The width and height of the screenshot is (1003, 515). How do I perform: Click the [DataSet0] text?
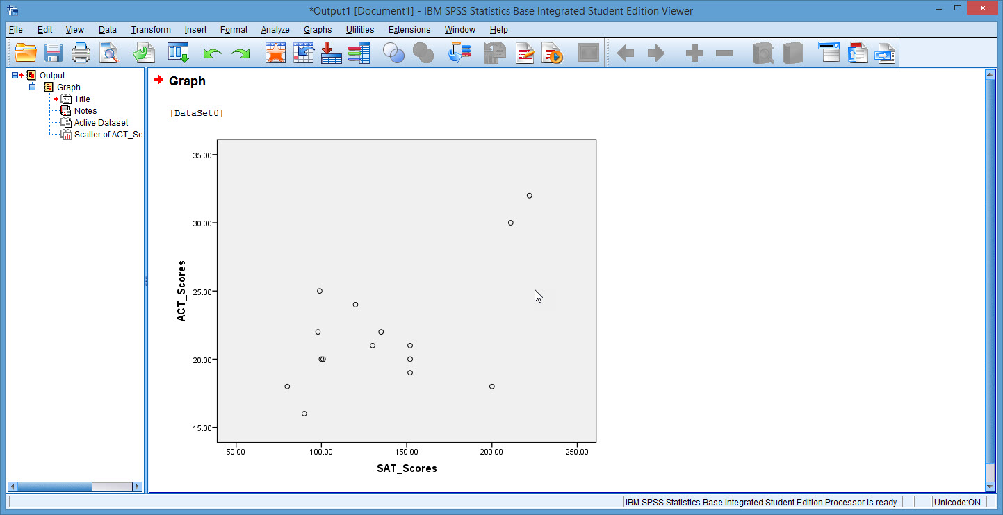click(197, 112)
